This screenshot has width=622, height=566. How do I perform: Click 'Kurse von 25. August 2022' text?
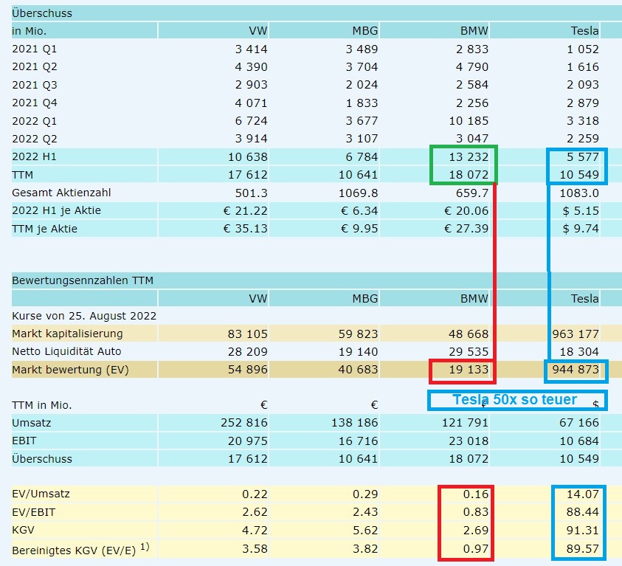tap(84, 316)
